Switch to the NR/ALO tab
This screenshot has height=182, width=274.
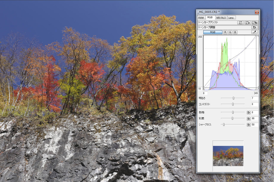coord(221,18)
